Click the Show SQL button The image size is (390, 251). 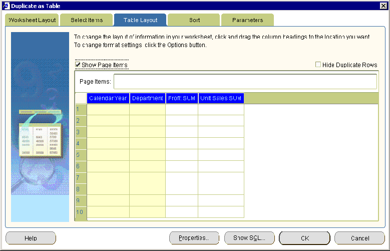pyautogui.click(x=249, y=238)
